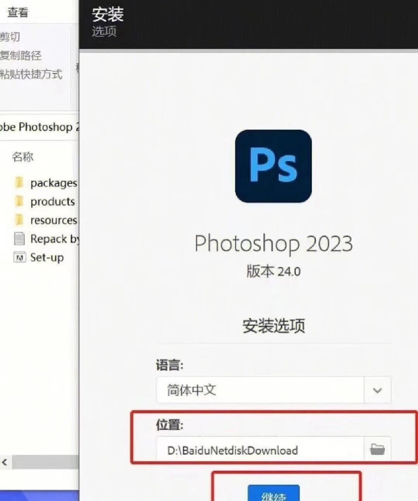Click the Photoshop Ps logo
The width and height of the screenshot is (418, 501).
tap(273, 166)
